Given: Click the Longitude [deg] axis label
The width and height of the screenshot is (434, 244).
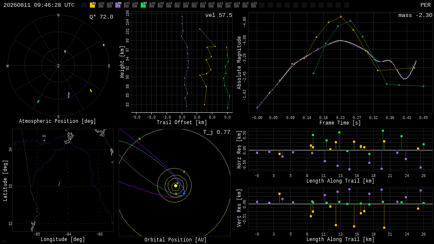Looking at the screenshot, I should point(63,239).
